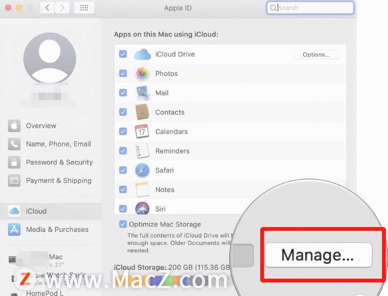Image resolution: width=388 pixels, height=296 pixels.
Task: Click the Manage storage button
Action: [x=318, y=255]
